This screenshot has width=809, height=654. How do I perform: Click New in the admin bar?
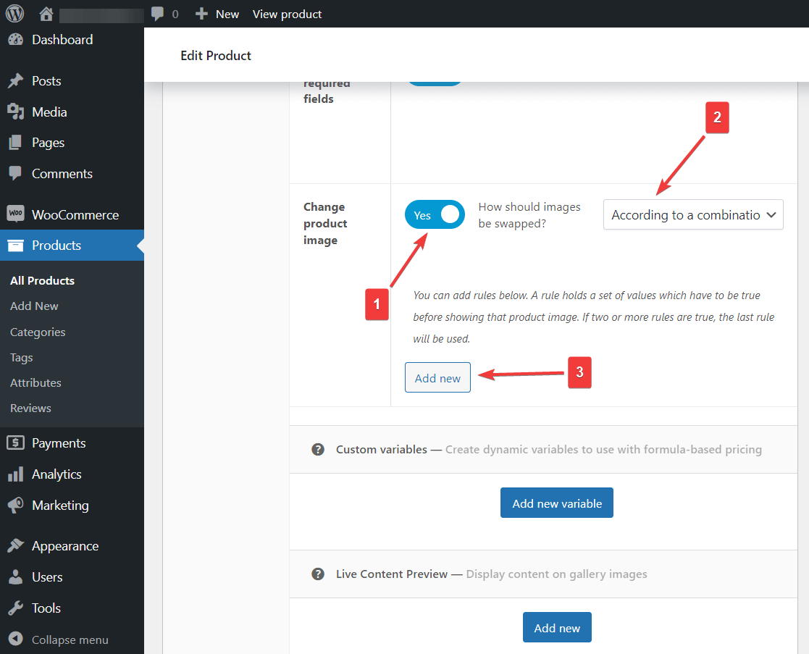(227, 14)
